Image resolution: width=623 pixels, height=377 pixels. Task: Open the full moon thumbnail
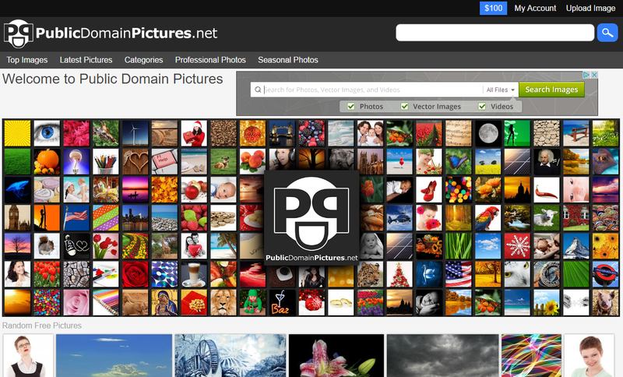[x=487, y=133]
